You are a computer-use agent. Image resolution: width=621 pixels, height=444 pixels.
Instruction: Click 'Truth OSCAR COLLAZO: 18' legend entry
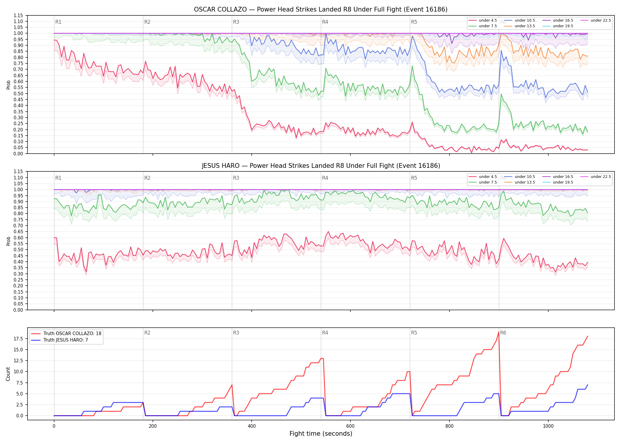point(66,334)
